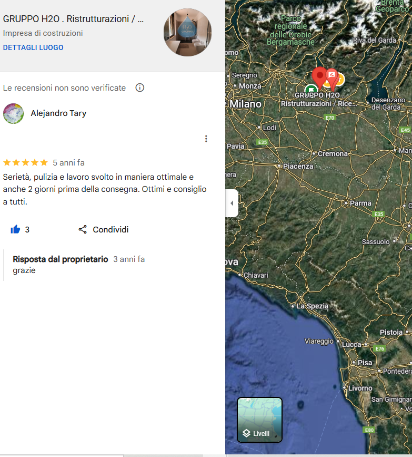Click the Pontedera town label

point(397,371)
